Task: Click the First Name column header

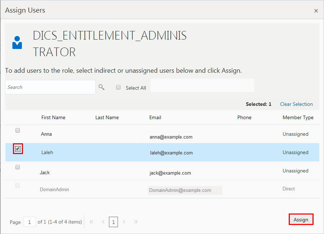Action: 53,117
